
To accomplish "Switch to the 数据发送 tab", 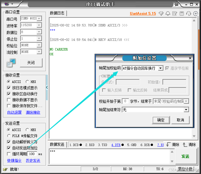I will click(x=57, y=145).
